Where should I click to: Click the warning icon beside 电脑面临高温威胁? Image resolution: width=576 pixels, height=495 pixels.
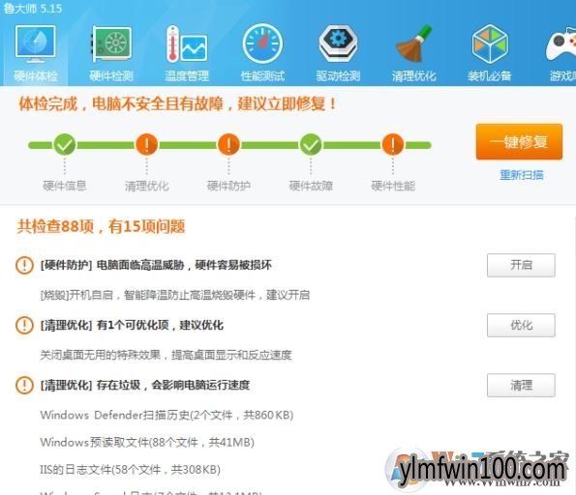tap(24, 265)
